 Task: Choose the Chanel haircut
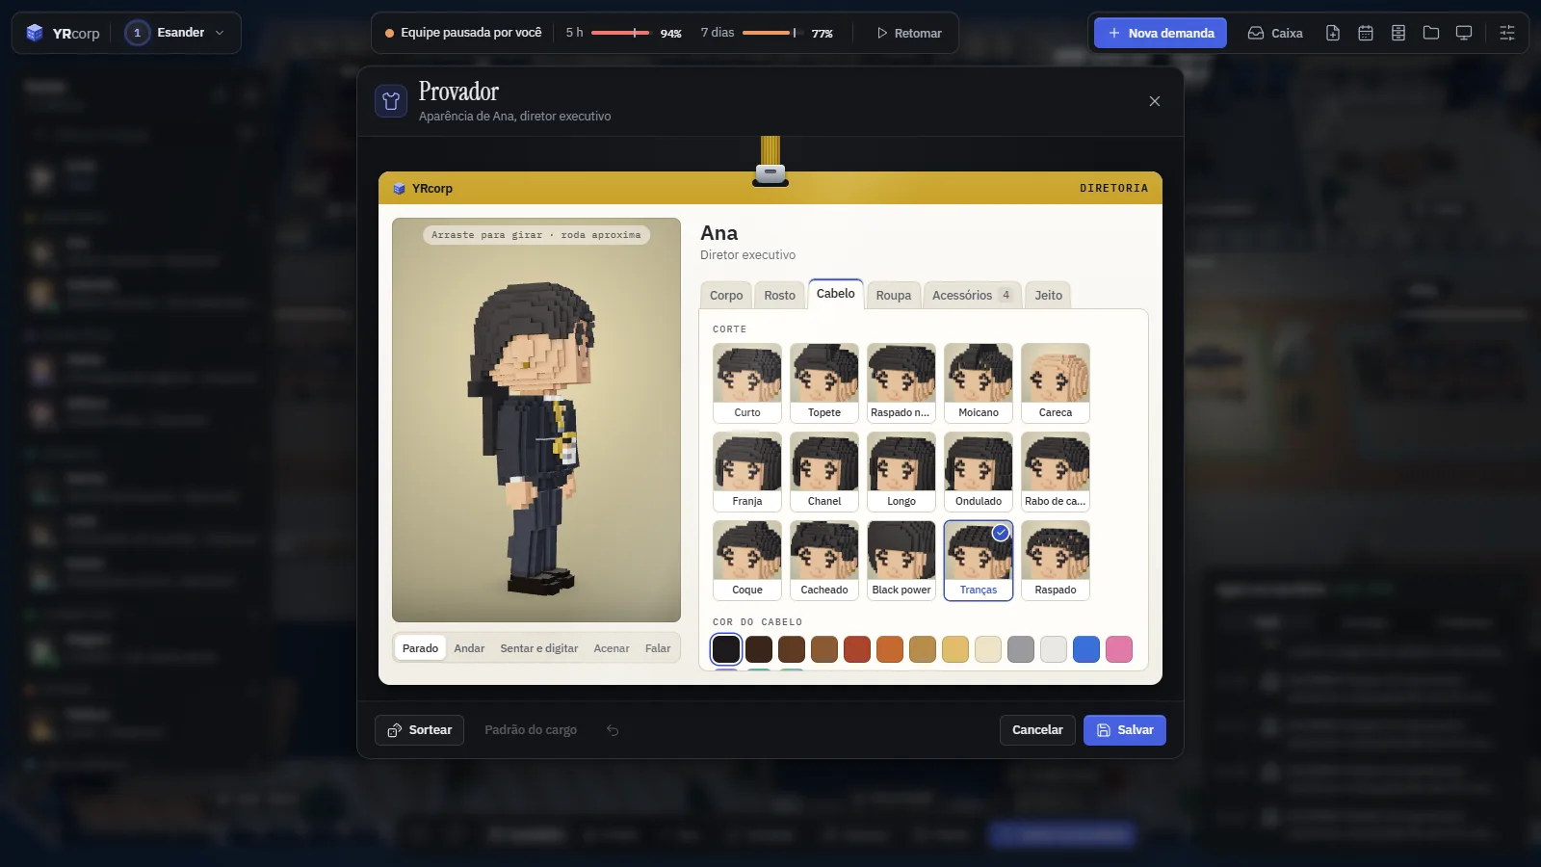824,472
